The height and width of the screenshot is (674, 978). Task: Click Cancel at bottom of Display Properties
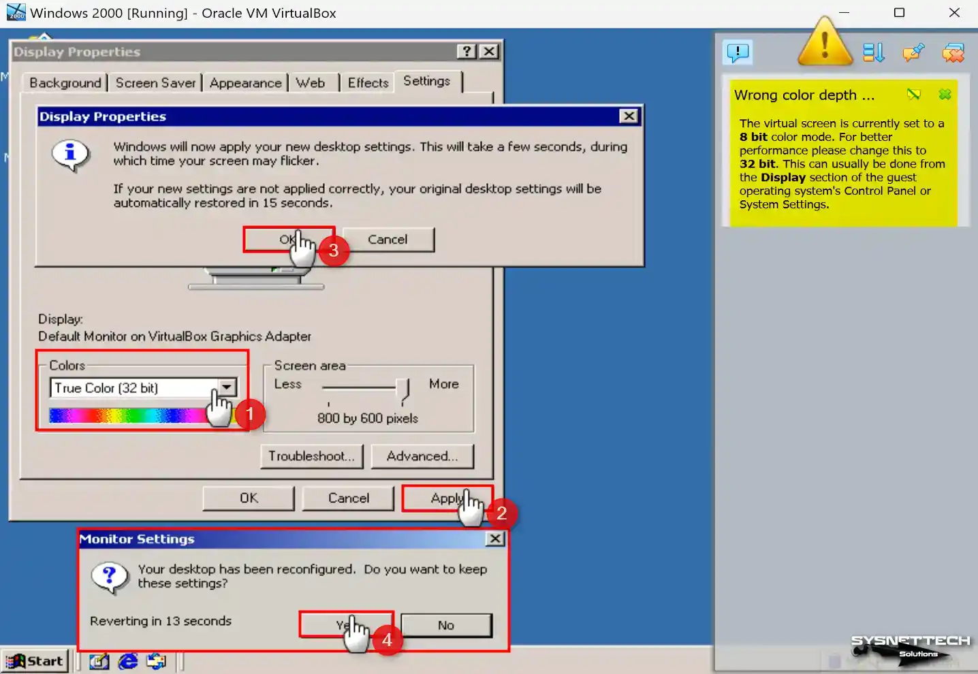349,498
